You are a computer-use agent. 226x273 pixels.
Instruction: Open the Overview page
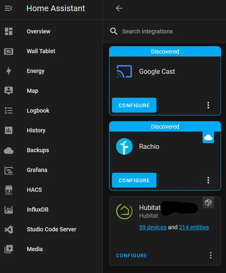[38, 31]
